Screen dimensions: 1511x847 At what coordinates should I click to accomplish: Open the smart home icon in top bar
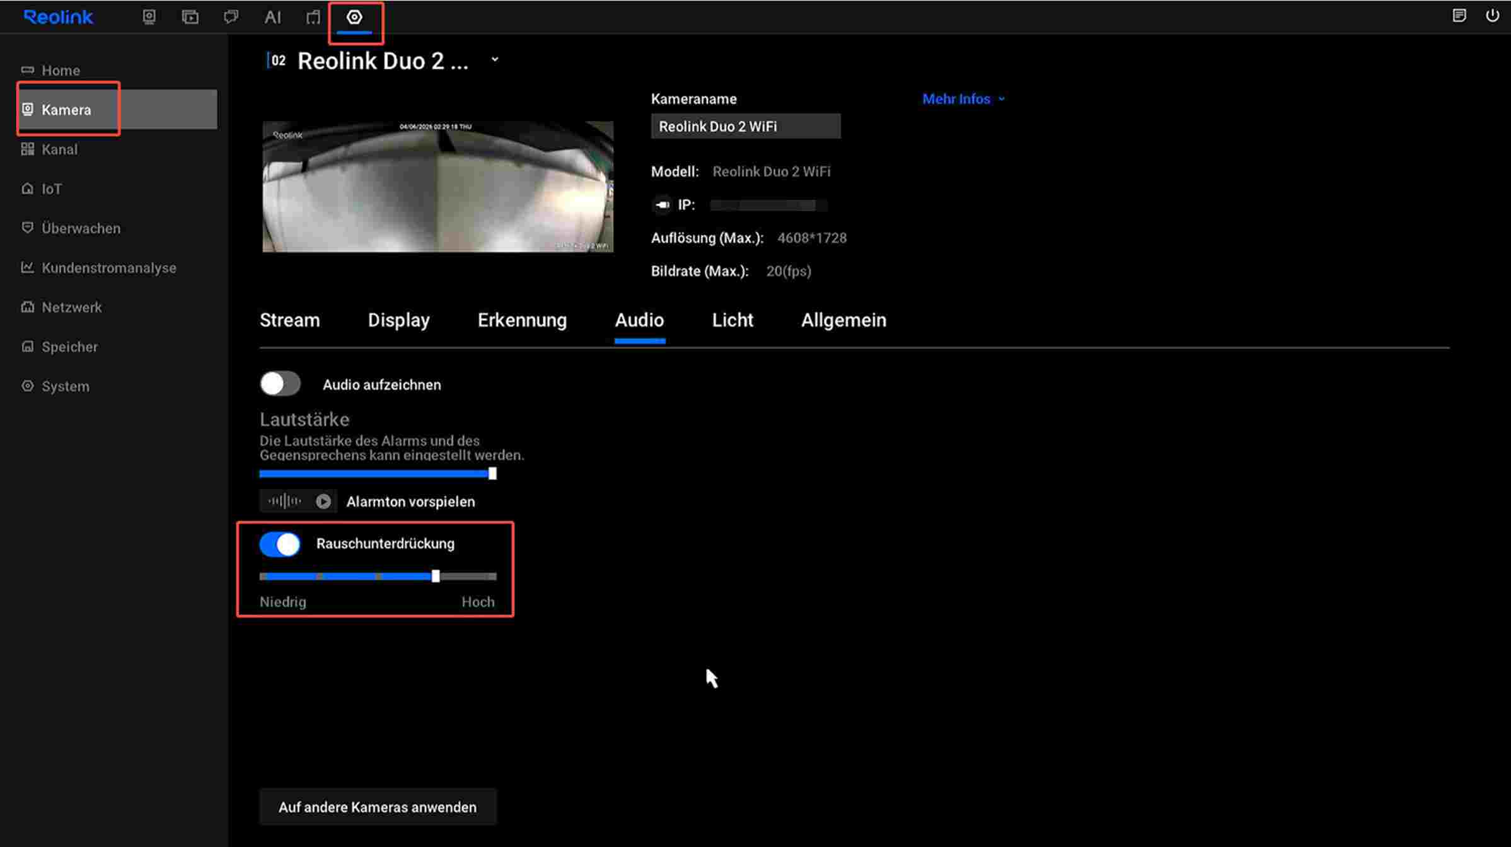(x=313, y=17)
